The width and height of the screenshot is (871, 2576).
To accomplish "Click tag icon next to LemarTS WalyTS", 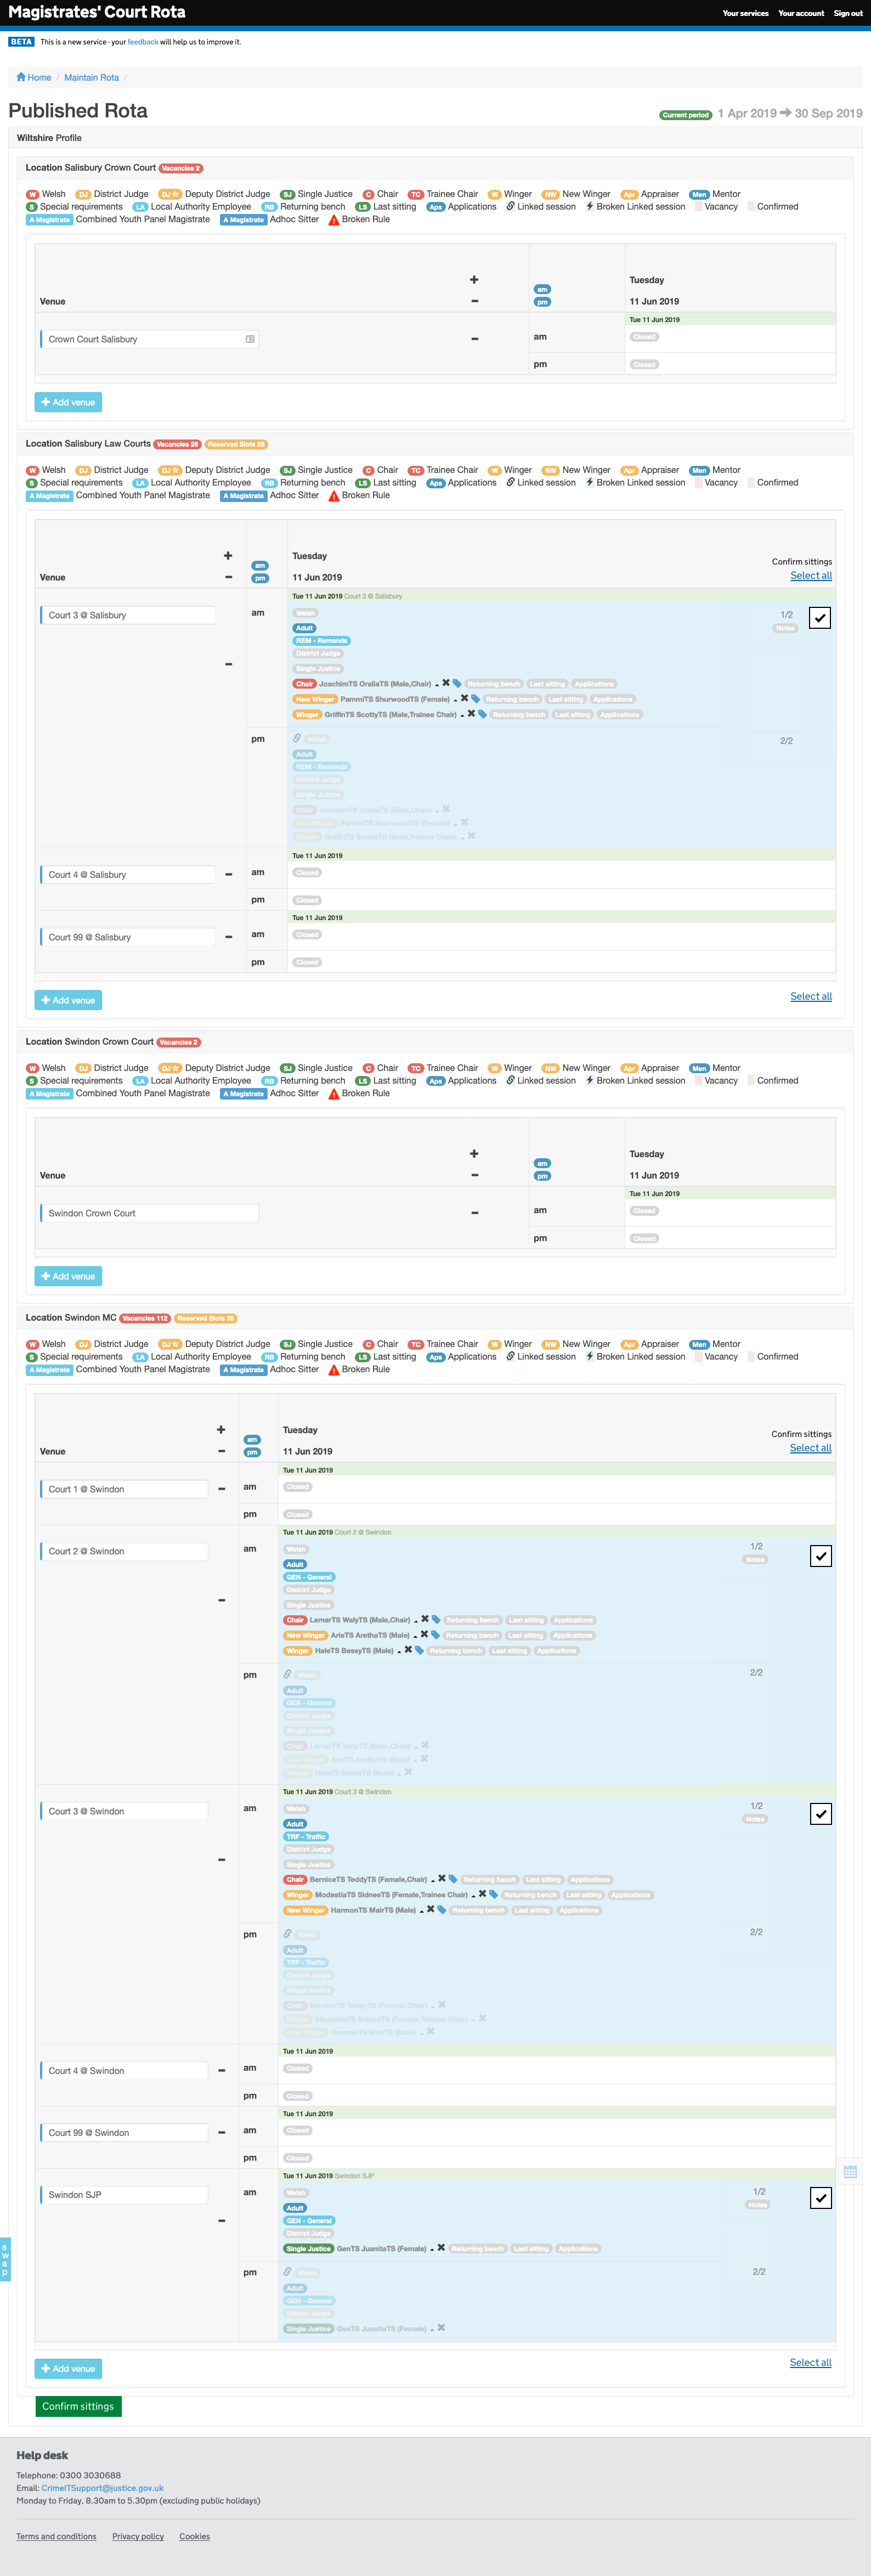I will click(x=436, y=1619).
